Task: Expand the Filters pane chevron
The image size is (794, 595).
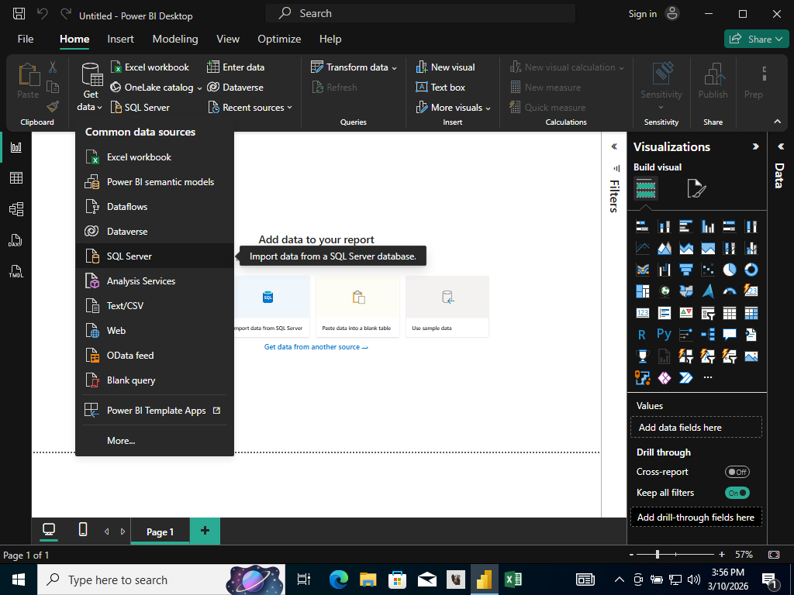Action: (x=614, y=146)
